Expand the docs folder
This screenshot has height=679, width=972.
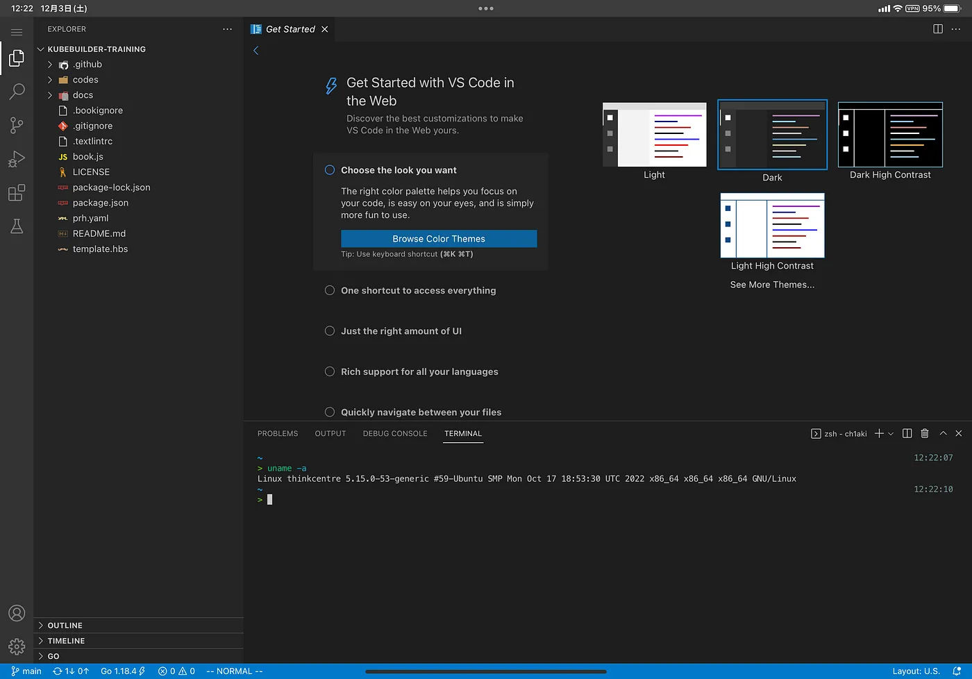click(x=83, y=95)
